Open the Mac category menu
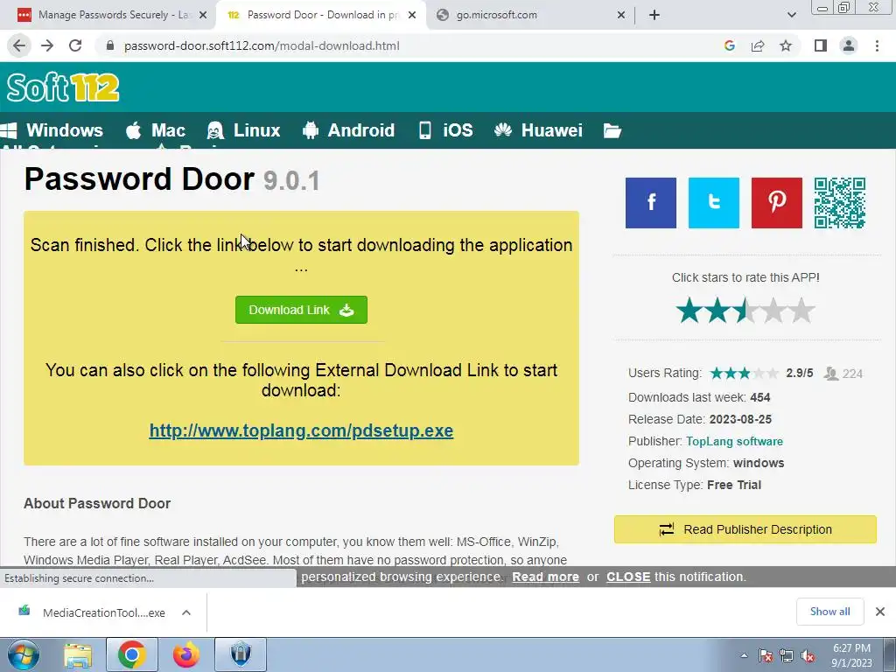The image size is (896, 672). (x=156, y=130)
